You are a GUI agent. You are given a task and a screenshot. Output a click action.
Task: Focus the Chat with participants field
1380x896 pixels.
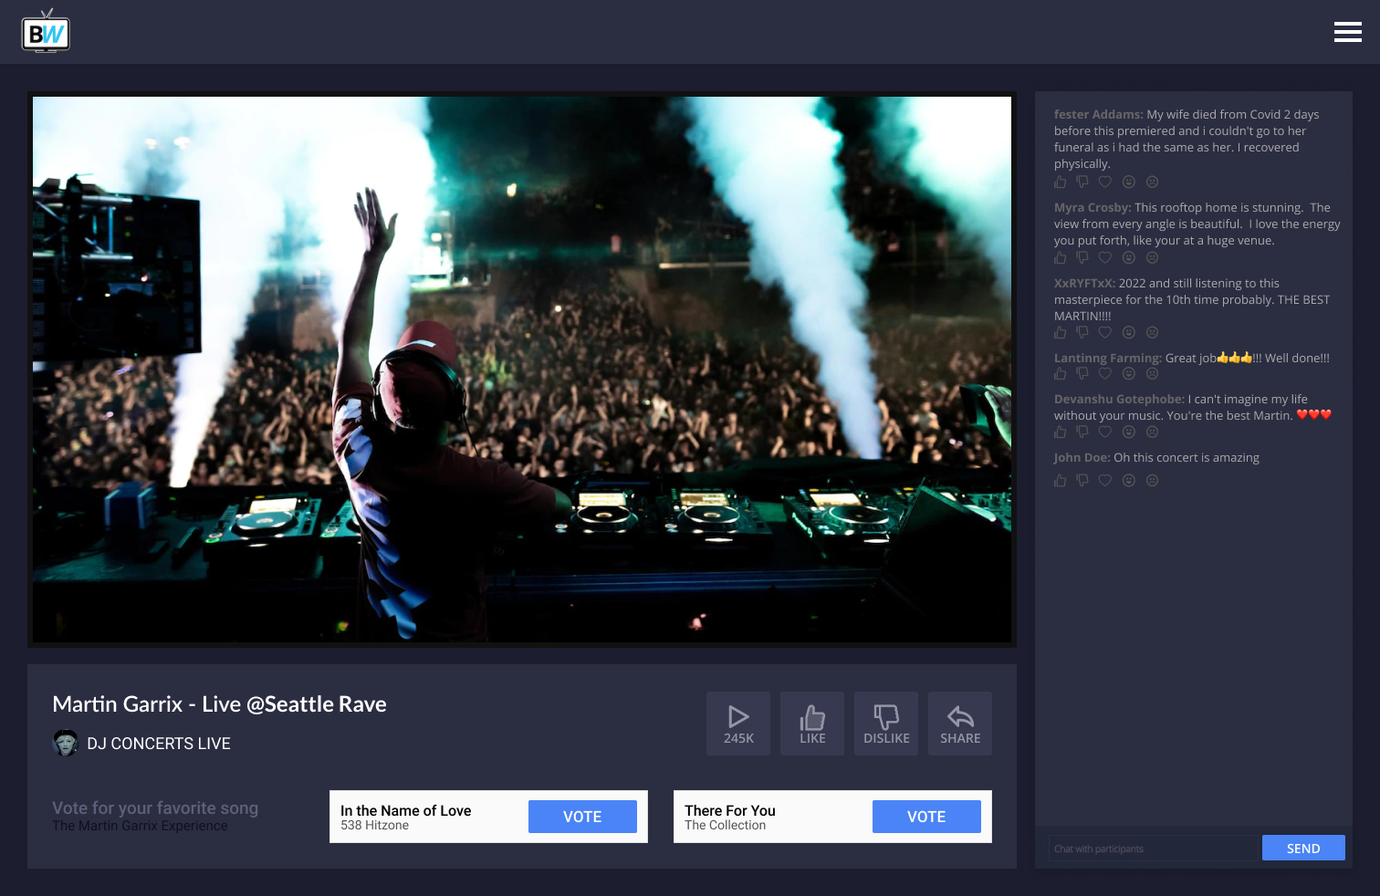(x=1154, y=849)
